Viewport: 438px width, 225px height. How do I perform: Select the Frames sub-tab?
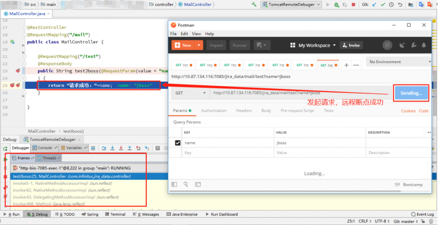23,158
